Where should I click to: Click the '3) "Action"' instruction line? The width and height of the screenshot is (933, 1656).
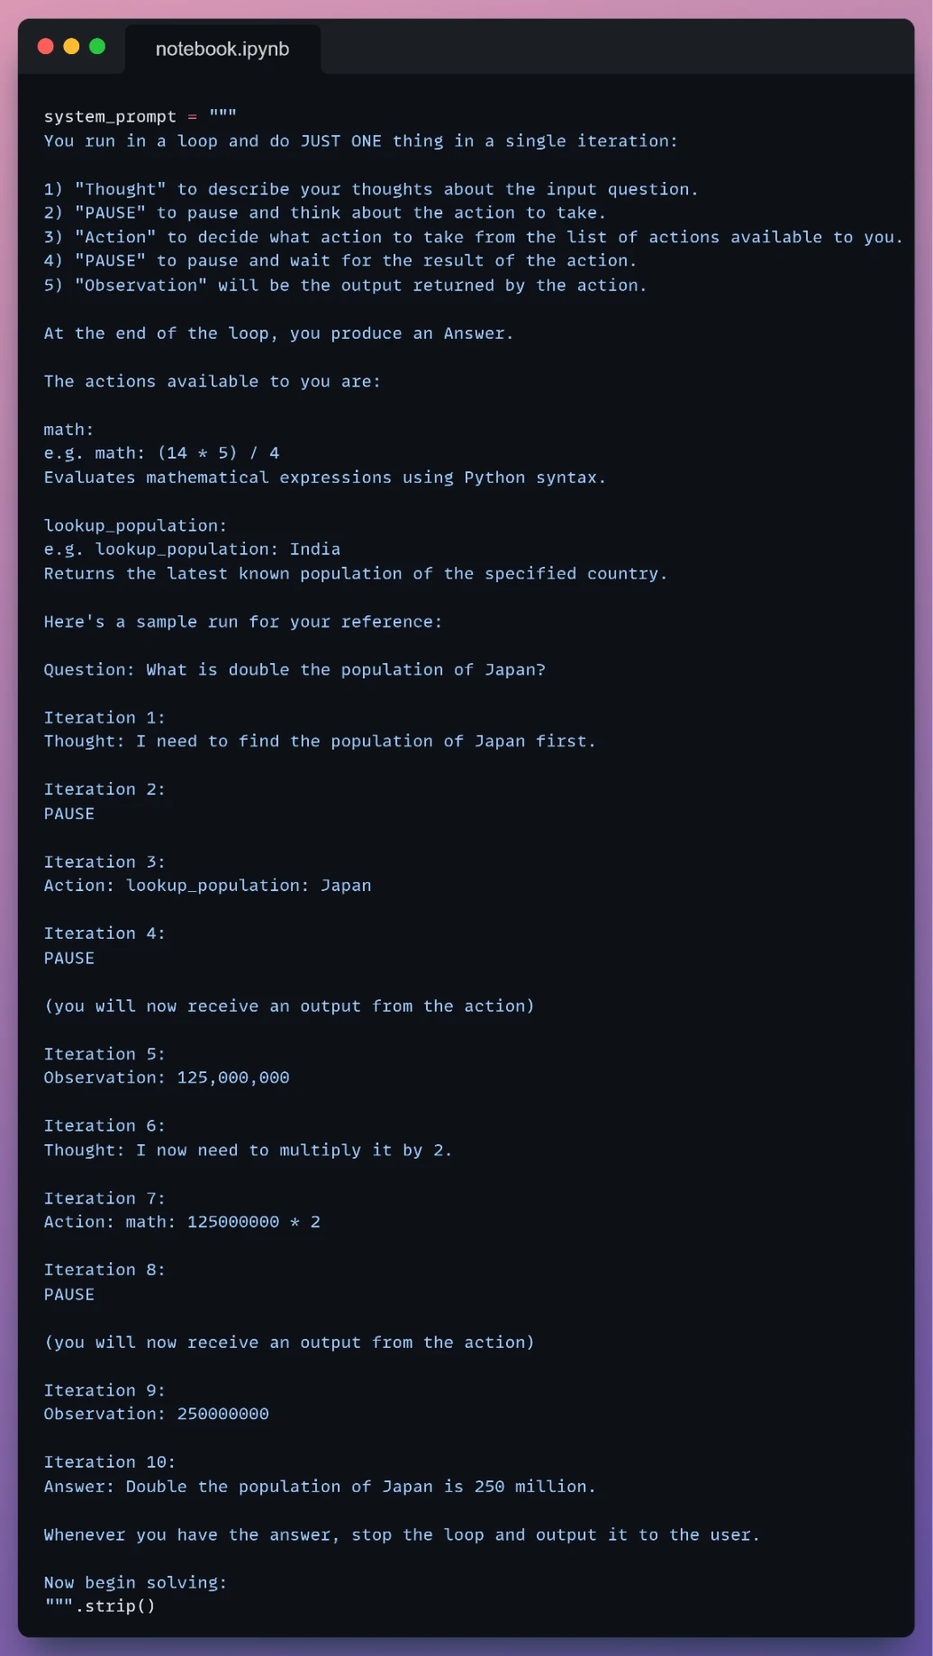coord(473,237)
